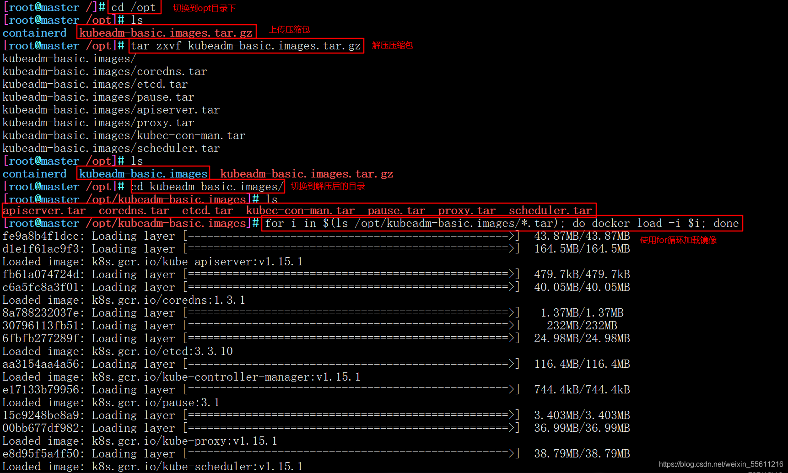Click 'cd kubeadm-basic.images/' command text
The width and height of the screenshot is (788, 473).
(207, 187)
